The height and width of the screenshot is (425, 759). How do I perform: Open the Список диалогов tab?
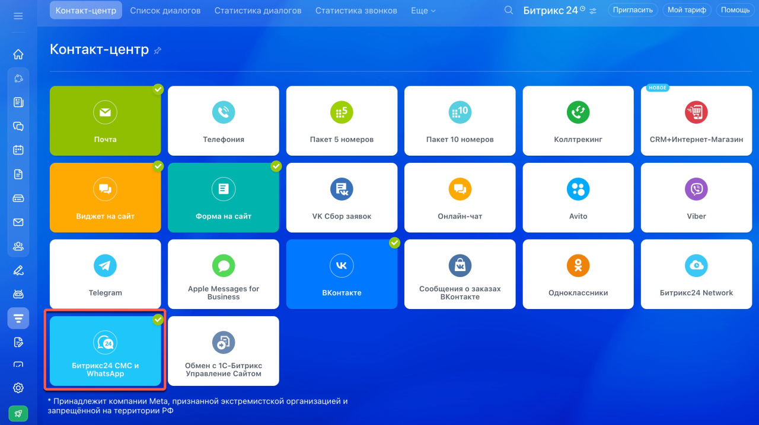tap(165, 11)
